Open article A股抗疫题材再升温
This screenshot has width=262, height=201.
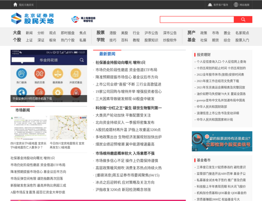pyautogui.click(x=128, y=130)
